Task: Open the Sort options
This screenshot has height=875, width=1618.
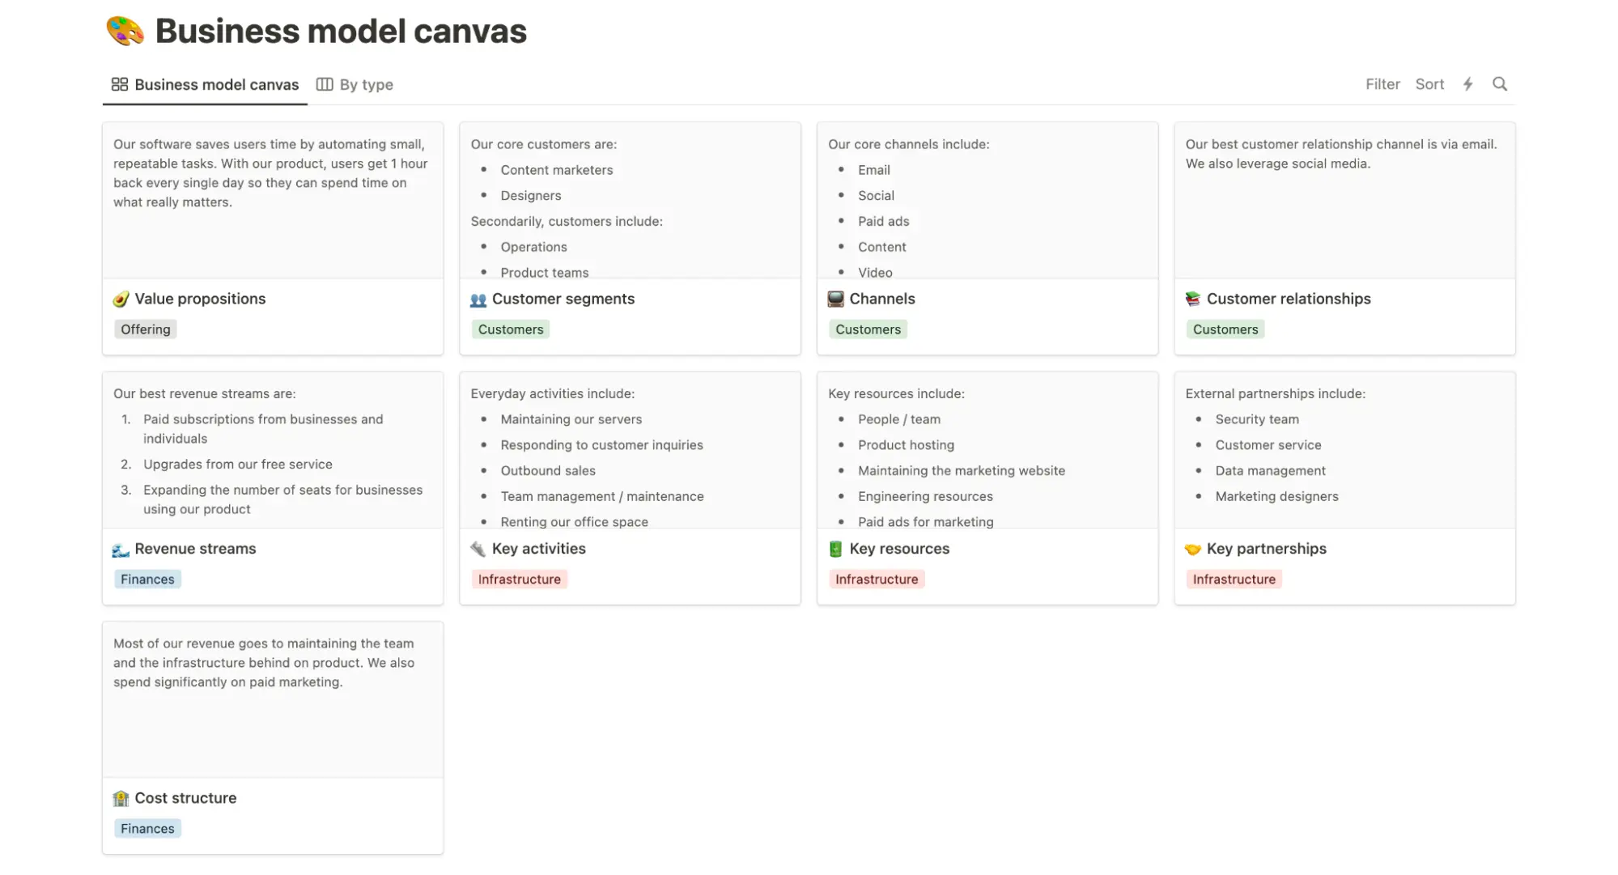Action: click(x=1429, y=83)
